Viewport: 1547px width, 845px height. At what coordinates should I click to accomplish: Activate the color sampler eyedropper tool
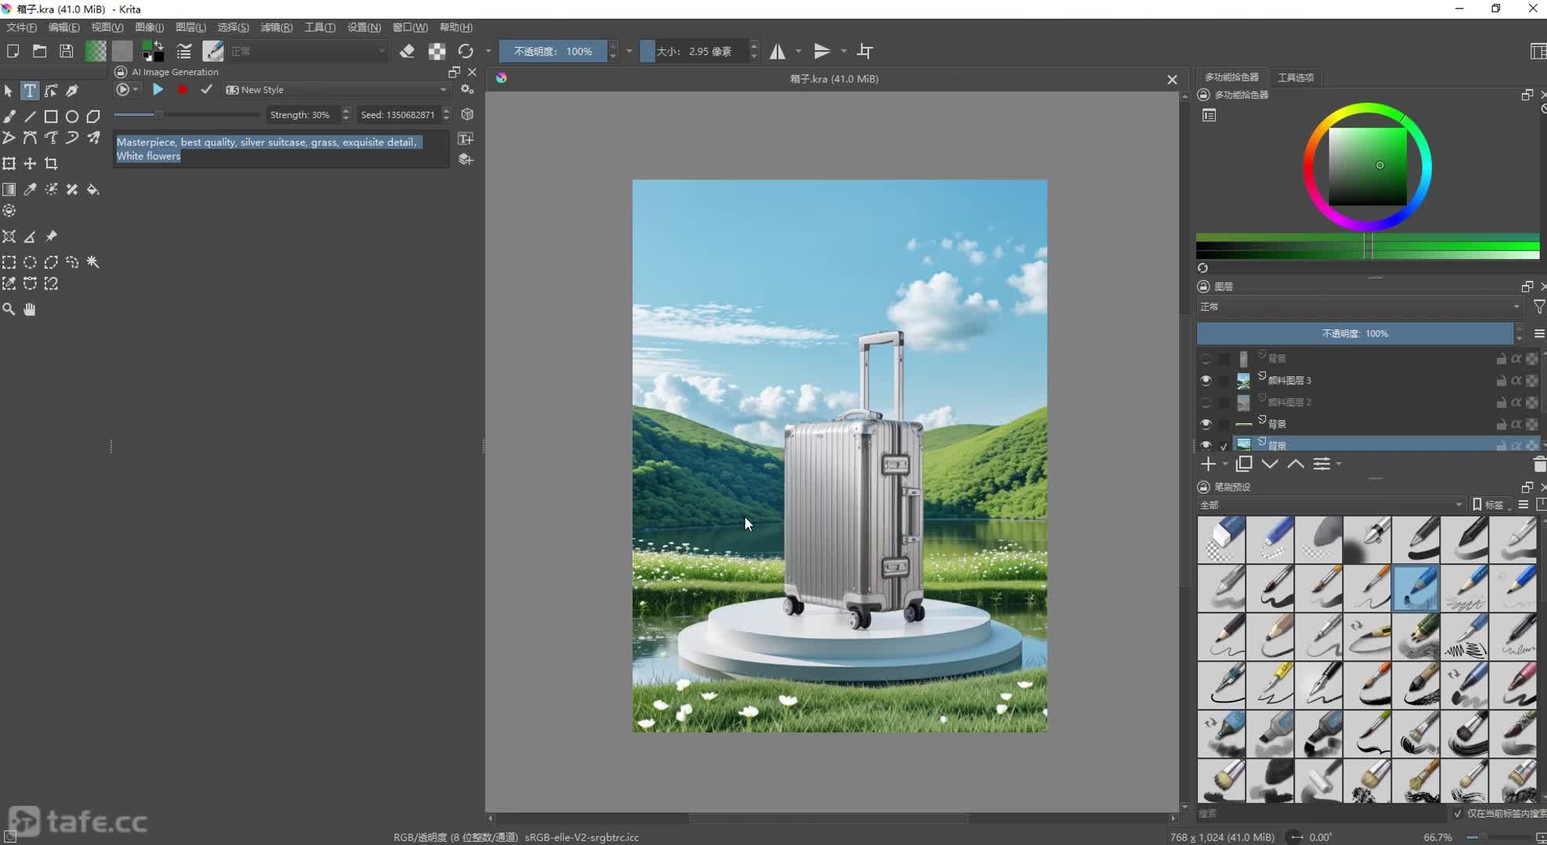pos(30,189)
